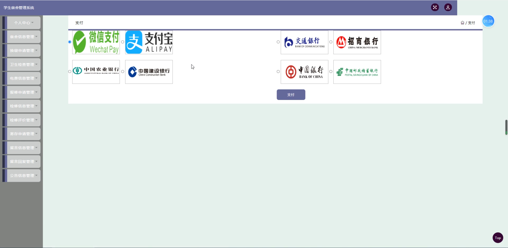Screen dimensions: 508x248
Task: Click the China Construction Bank logo
Action: coord(149,72)
